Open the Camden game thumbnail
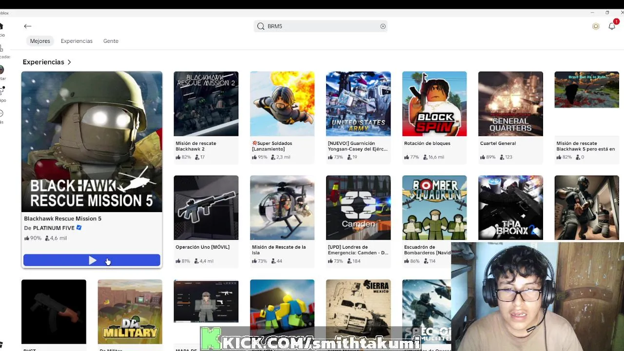The image size is (624, 351). (358, 208)
